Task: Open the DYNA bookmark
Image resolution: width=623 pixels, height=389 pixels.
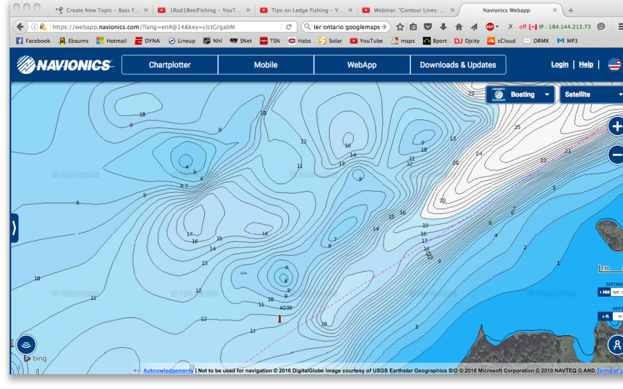Action: tap(148, 40)
